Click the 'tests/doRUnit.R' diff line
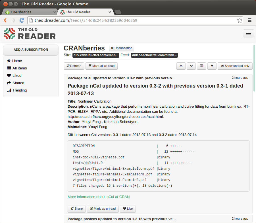This screenshot has height=223, width=256. click(132, 163)
